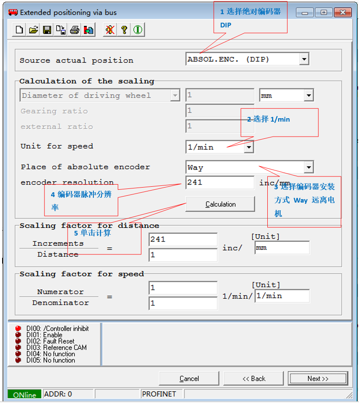Screen dimensions: 359x403
Task: Go to previous step with << Back
Action: click(253, 379)
